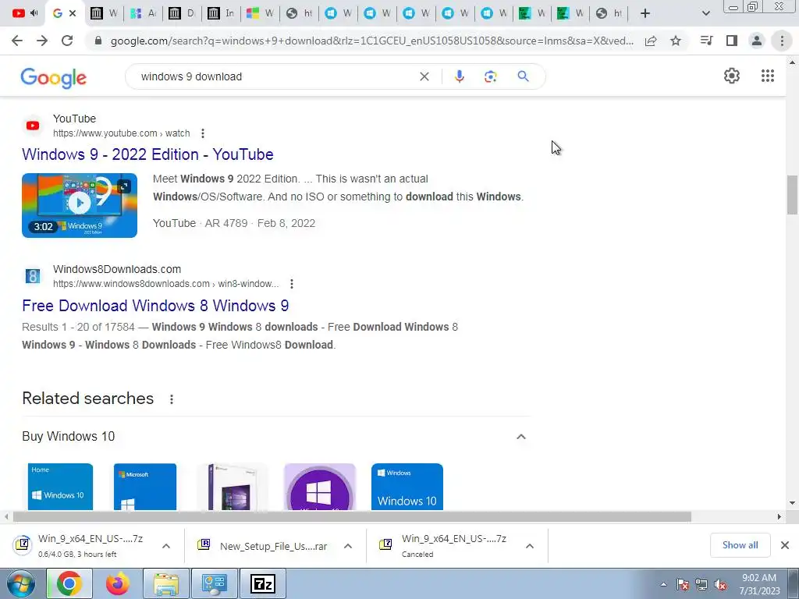799x599 pixels.
Task: Open options for Windows8Downloads result
Action: pos(292,284)
